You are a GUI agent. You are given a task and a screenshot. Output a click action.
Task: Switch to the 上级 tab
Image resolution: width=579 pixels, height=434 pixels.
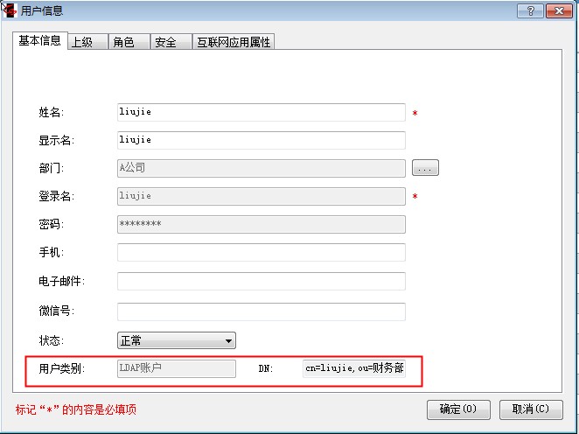(x=81, y=42)
